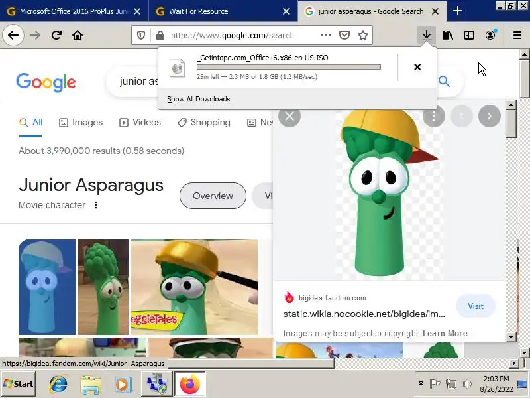Close the Wait For Resource tab
The width and height of the screenshot is (530, 398).
(286, 11)
